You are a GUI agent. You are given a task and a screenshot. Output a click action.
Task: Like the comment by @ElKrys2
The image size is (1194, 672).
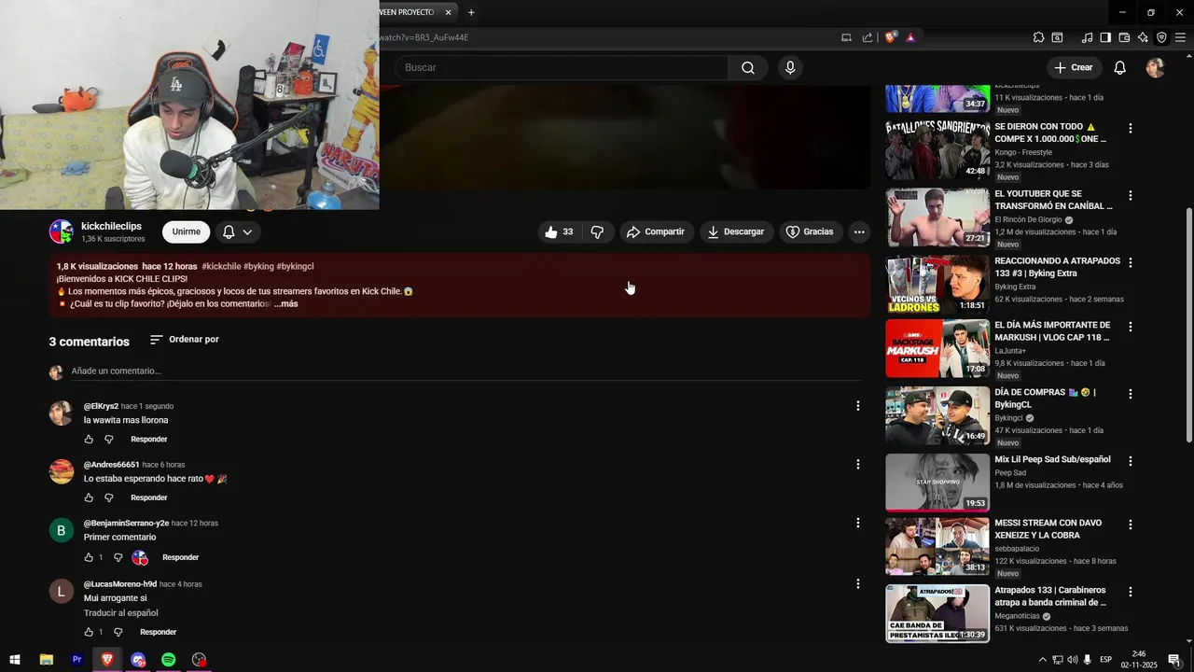[x=89, y=439]
